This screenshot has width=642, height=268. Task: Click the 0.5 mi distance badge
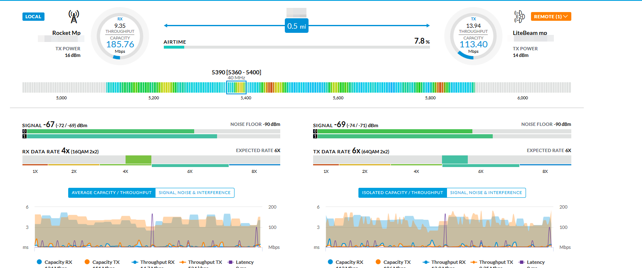tap(296, 26)
